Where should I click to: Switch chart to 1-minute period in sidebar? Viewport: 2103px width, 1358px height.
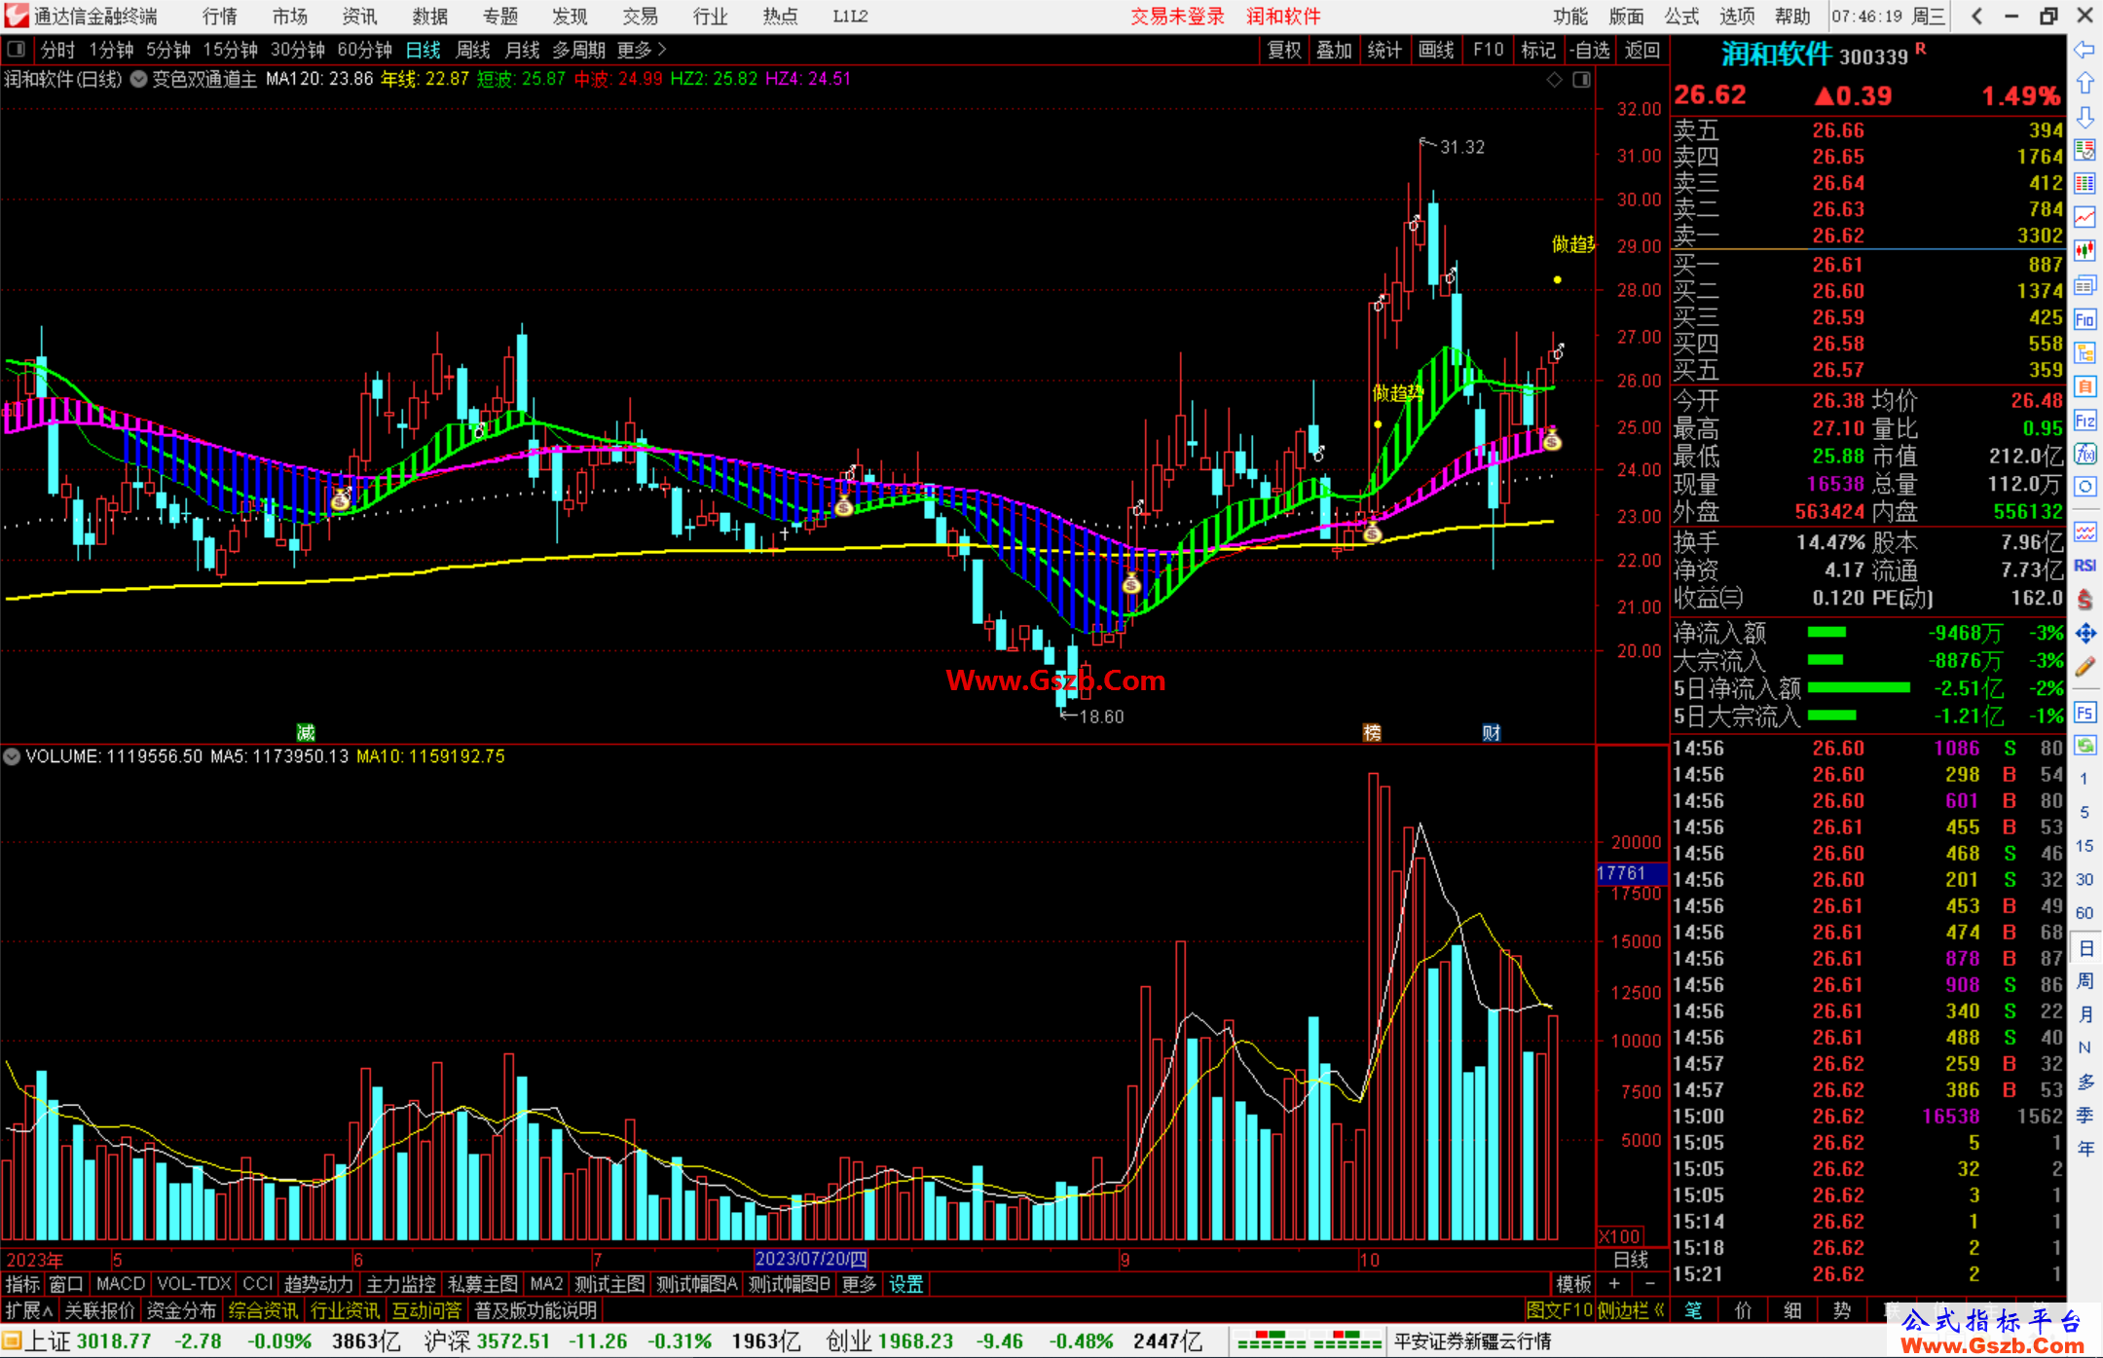coord(2085,779)
